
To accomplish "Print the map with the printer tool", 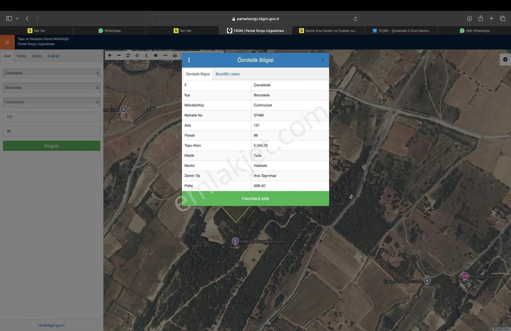I will pos(175,55).
